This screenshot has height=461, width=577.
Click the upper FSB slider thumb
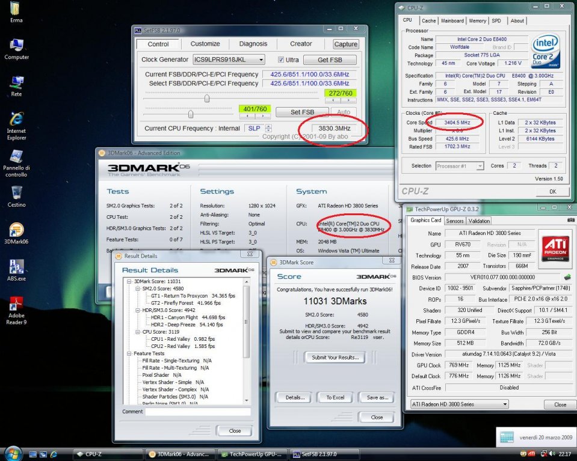click(x=207, y=98)
